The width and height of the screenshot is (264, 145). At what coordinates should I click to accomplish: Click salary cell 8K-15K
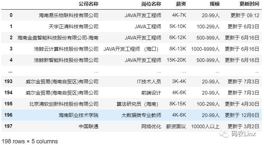(x=178, y=104)
